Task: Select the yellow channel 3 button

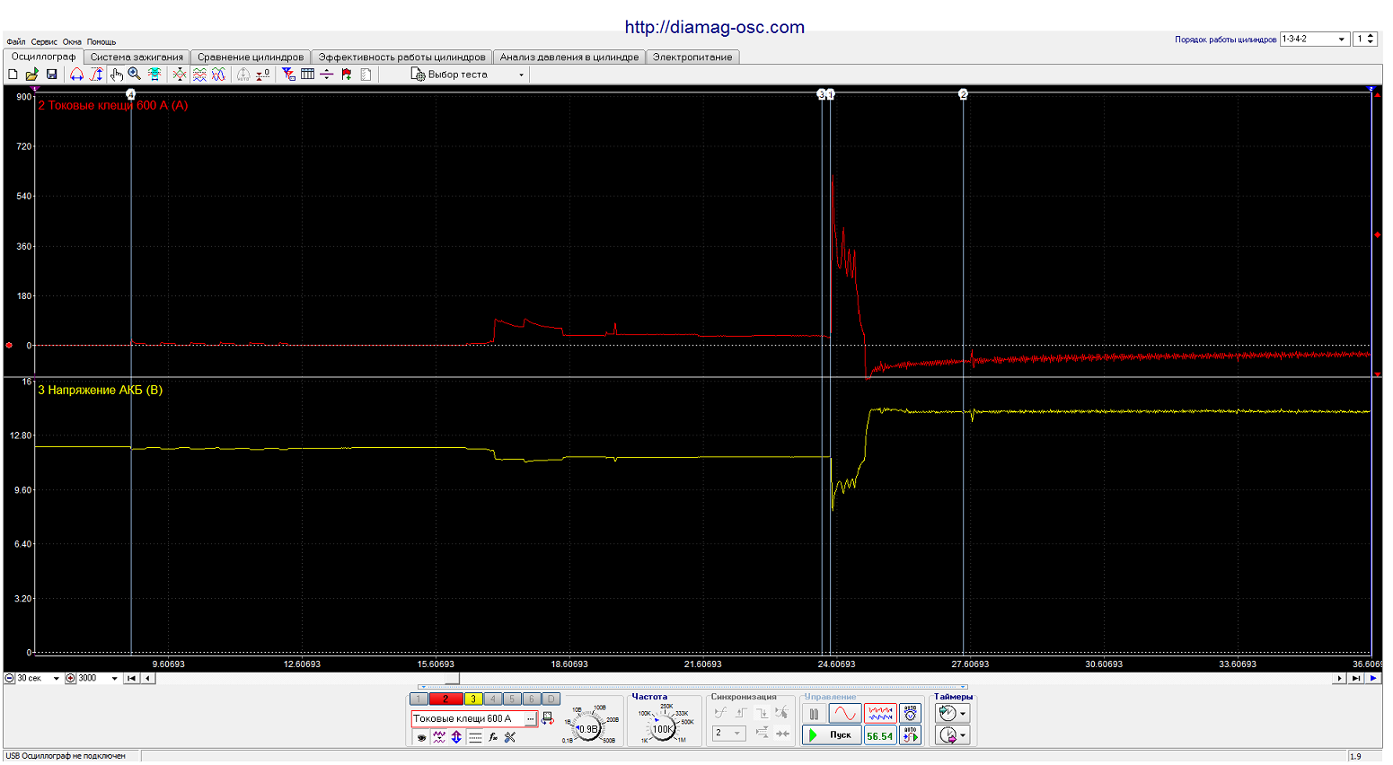Action: [x=473, y=699]
